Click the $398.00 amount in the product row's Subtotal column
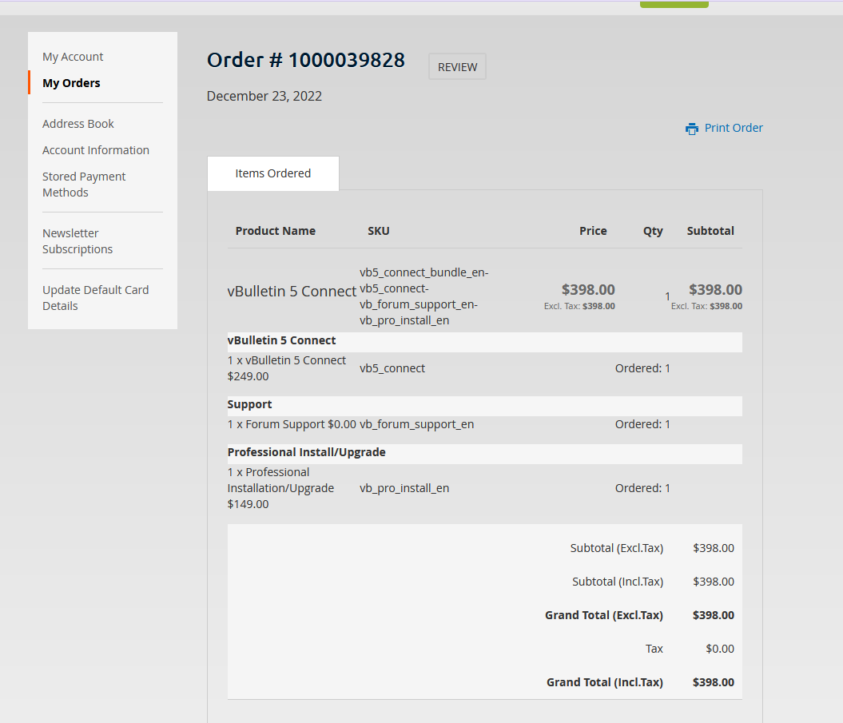Screen dimensions: 843x723 point(716,290)
